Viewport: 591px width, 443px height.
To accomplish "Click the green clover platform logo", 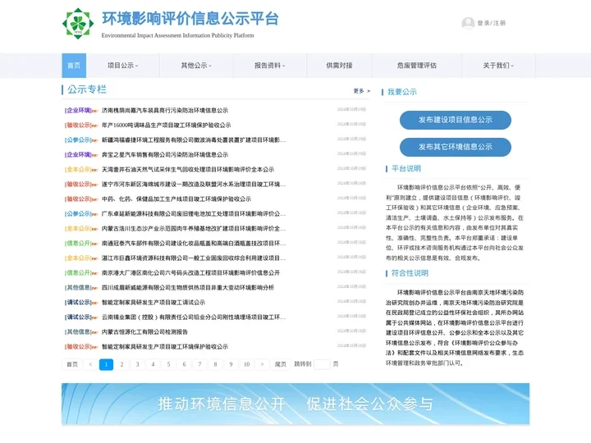I will pyautogui.click(x=78, y=23).
